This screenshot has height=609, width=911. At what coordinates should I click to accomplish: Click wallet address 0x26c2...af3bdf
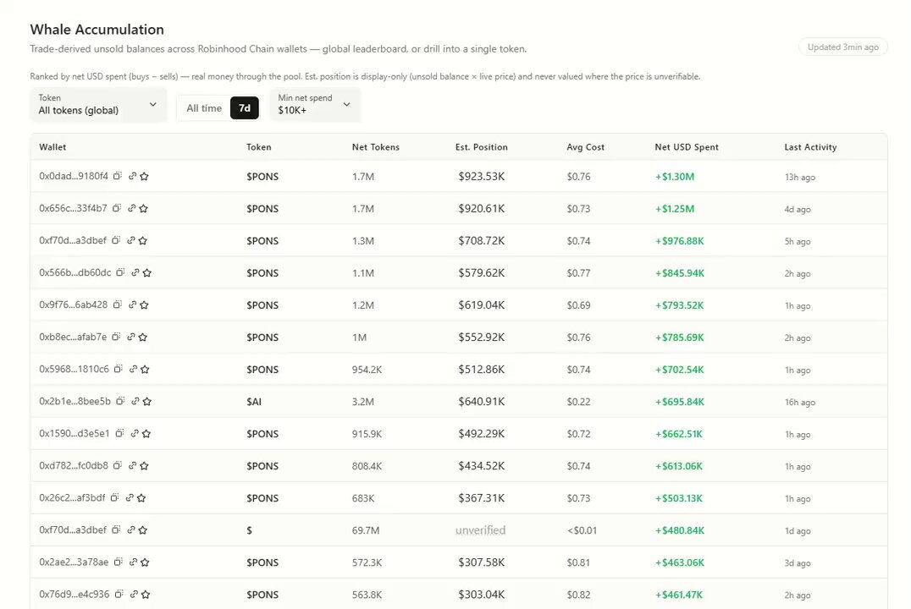click(72, 497)
